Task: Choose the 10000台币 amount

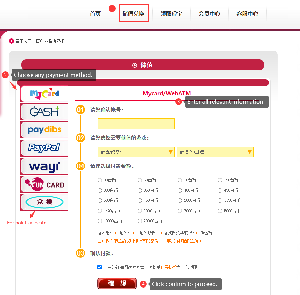Action: pos(100,221)
